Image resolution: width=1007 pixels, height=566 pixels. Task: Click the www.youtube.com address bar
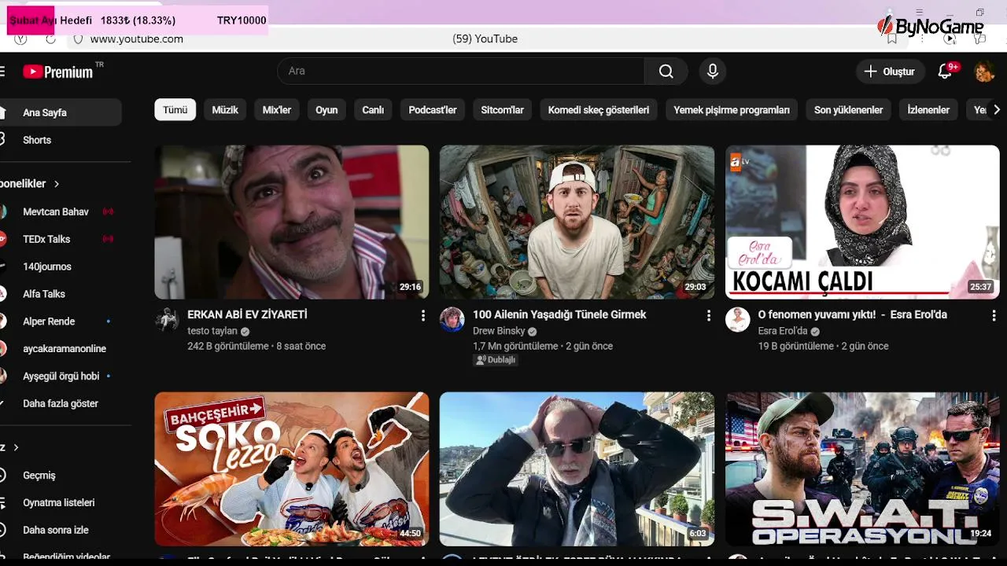tap(137, 39)
